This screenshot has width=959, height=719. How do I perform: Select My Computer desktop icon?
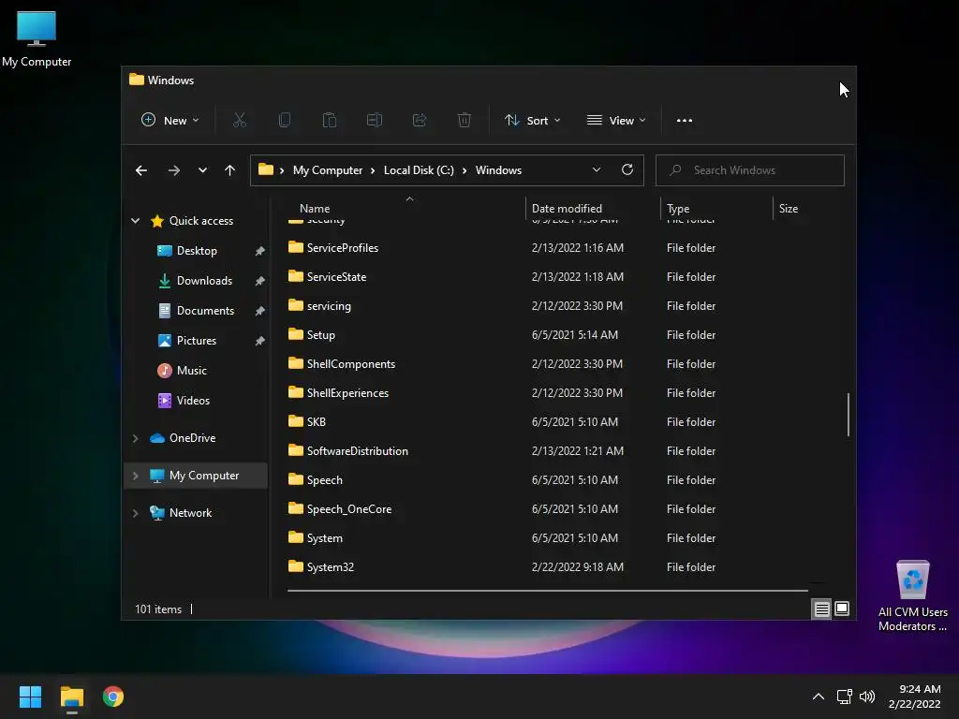pyautogui.click(x=37, y=37)
